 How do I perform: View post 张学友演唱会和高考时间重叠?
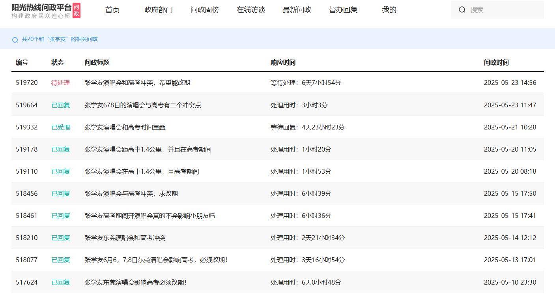pos(125,127)
